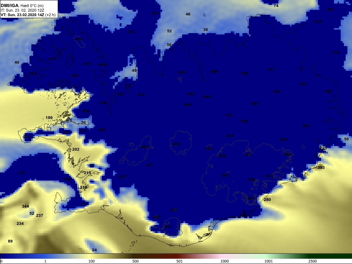
Task: Click the map value '280'
Action: pos(267,200)
